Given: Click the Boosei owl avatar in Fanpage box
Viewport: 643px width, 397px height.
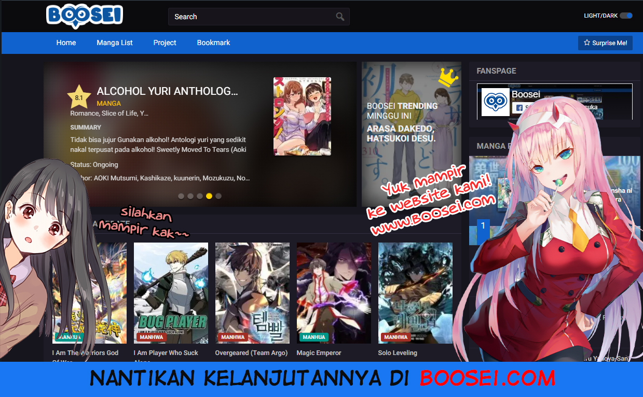Looking at the screenshot, I should click(x=495, y=102).
